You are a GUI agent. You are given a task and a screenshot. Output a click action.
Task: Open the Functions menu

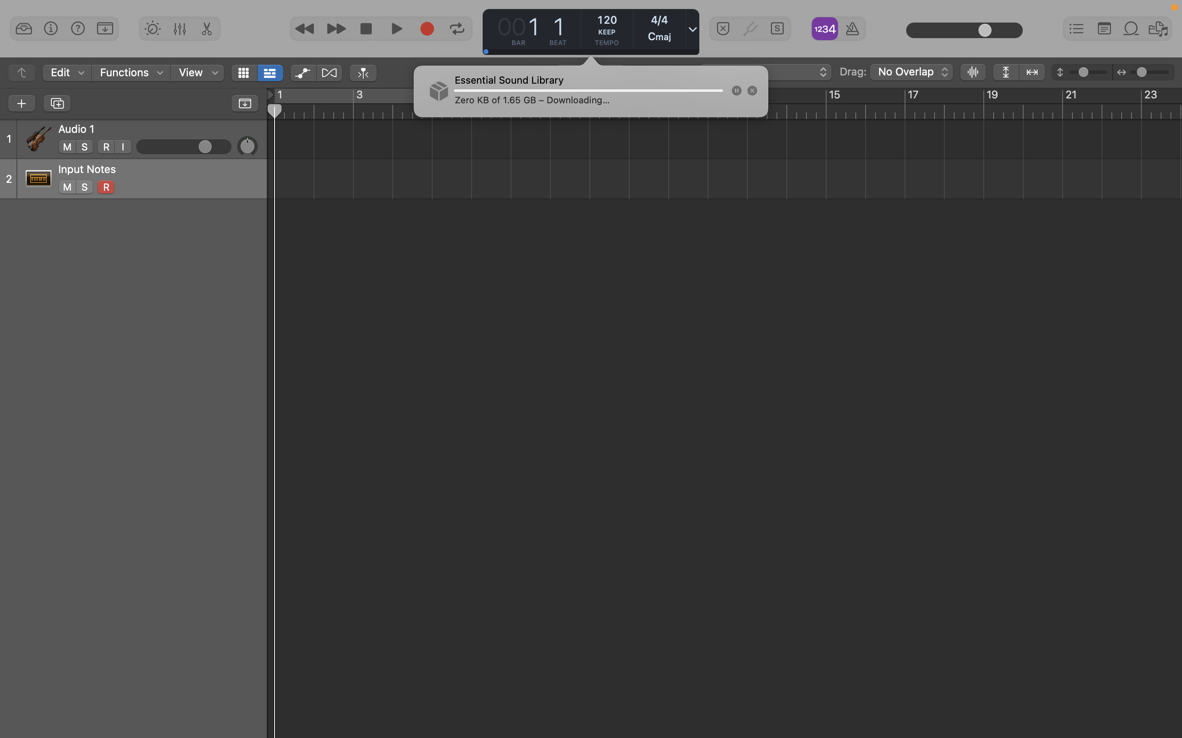pos(124,72)
